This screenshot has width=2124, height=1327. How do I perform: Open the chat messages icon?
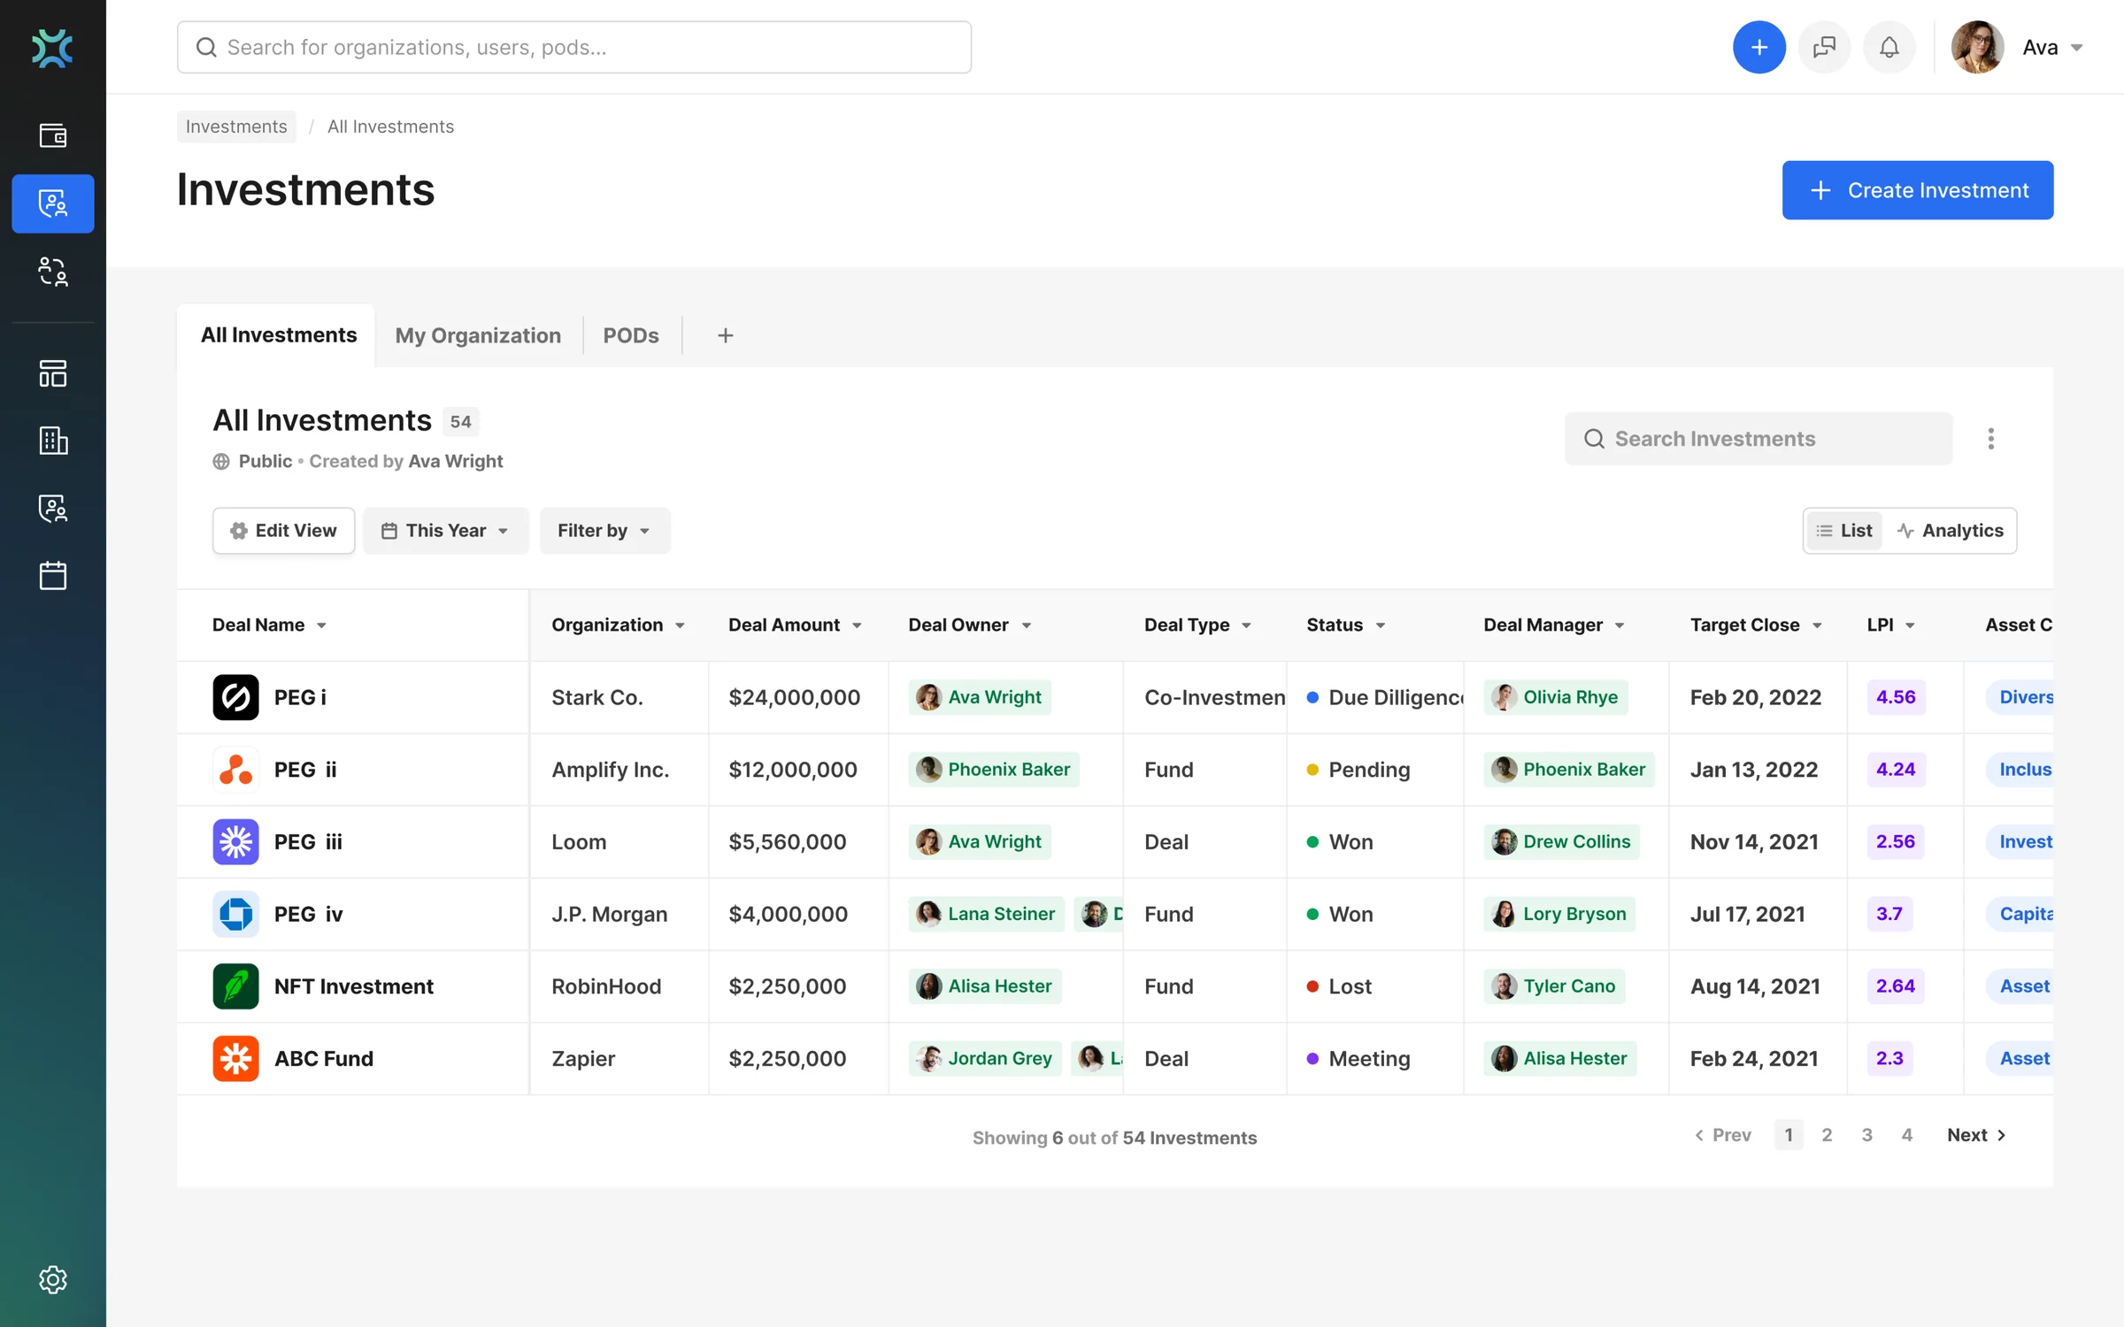coord(1824,47)
